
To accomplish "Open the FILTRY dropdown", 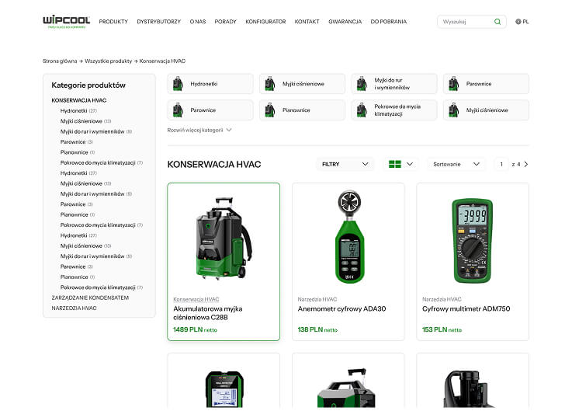I will (345, 164).
